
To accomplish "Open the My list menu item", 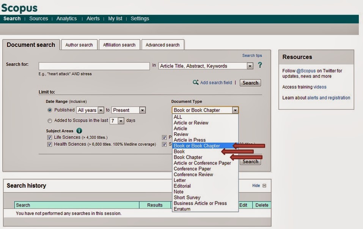I will tap(115, 19).
